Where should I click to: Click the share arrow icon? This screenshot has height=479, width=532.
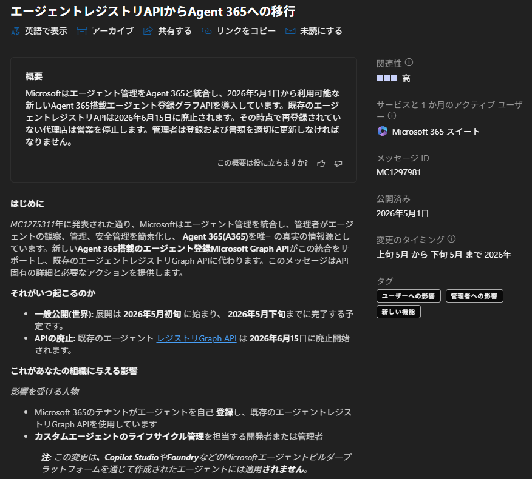point(148,31)
